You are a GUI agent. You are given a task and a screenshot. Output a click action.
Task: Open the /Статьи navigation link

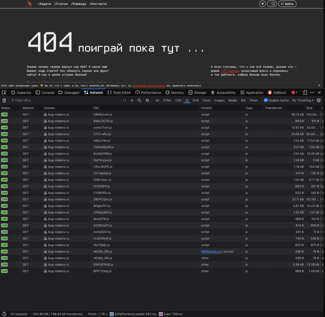tap(61, 4)
